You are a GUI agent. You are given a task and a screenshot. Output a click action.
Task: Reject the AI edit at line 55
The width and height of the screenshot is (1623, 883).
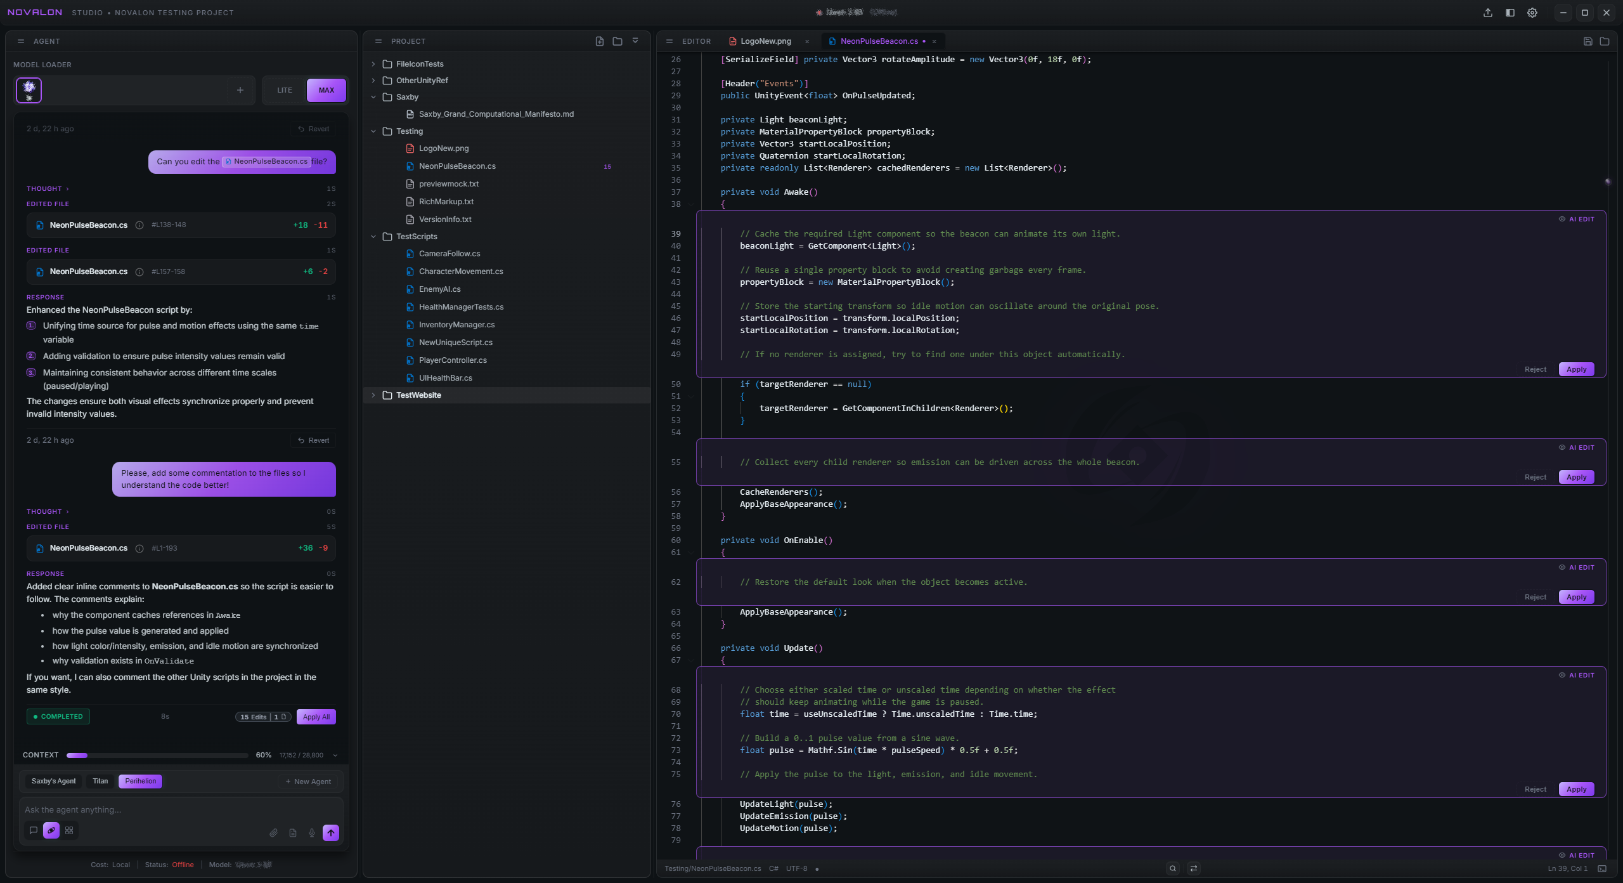tap(1535, 477)
